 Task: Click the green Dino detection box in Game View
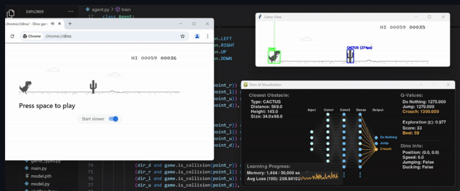coord(274,57)
